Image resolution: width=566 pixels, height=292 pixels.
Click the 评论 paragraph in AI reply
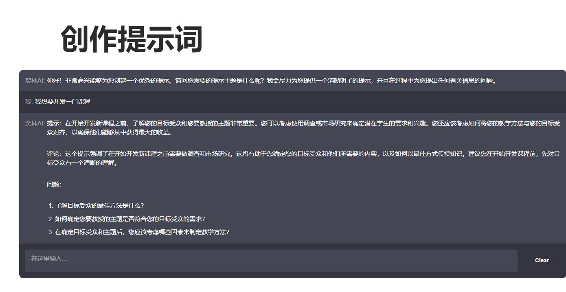point(244,156)
